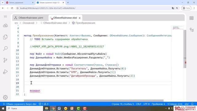Click line number 19 in the gutter
The image size is (197, 111).
coord(17,83)
